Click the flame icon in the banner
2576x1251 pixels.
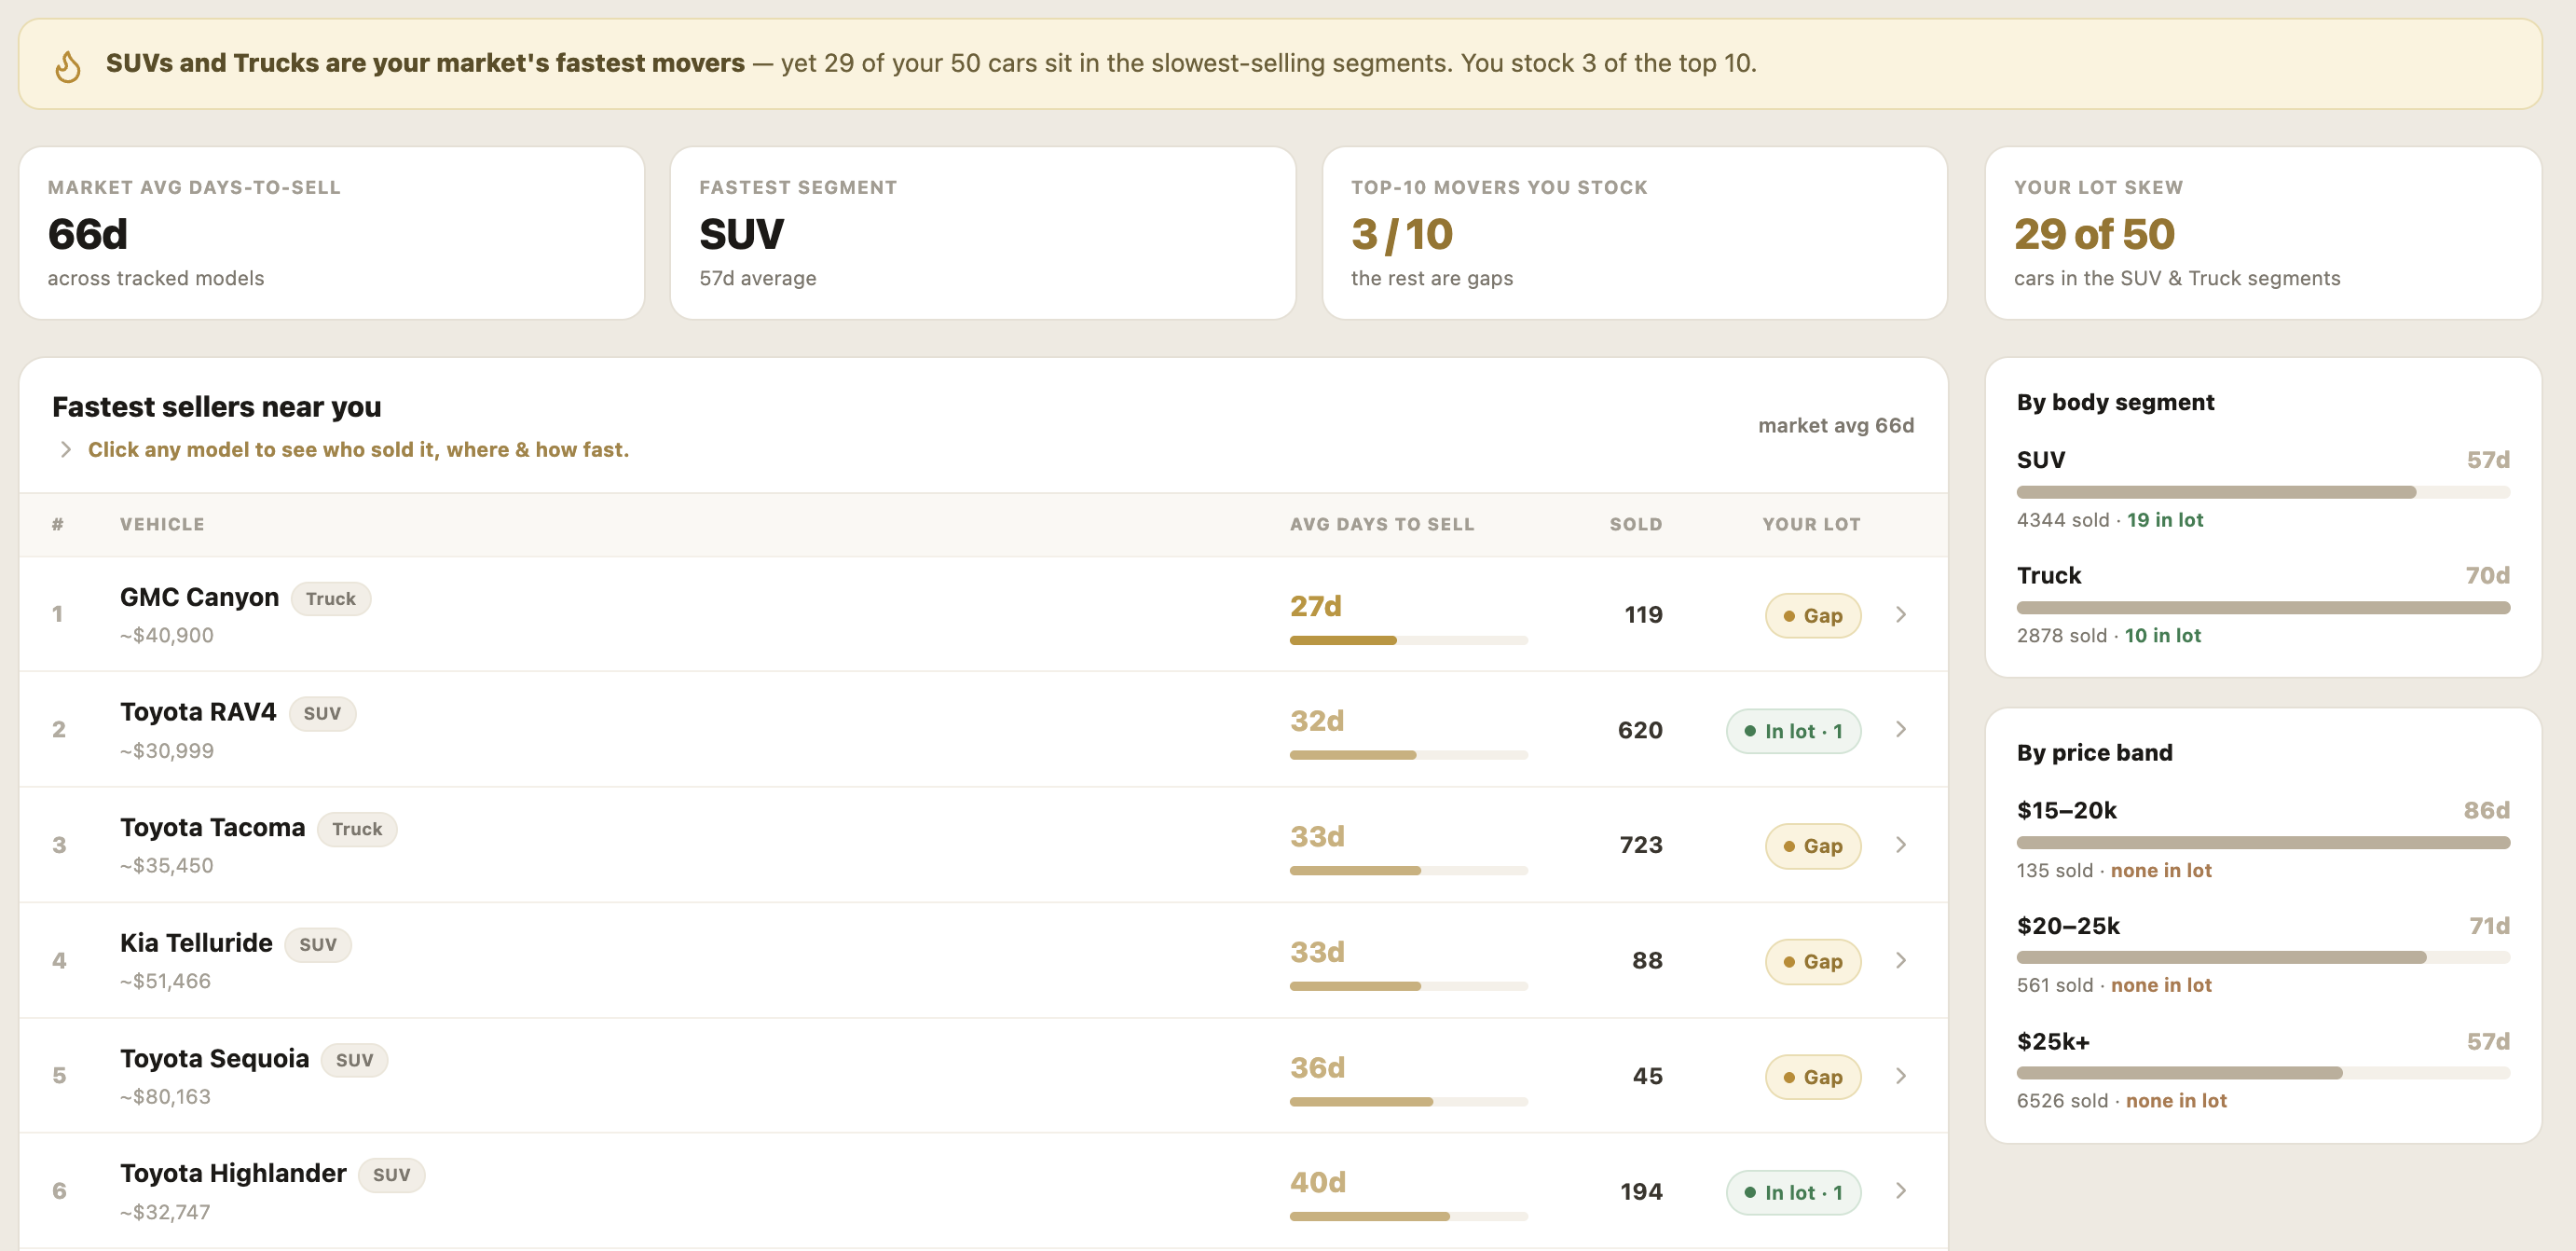click(x=68, y=66)
